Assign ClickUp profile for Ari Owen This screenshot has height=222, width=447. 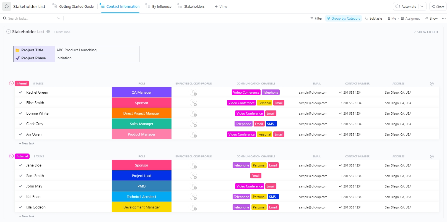pyautogui.click(x=193, y=134)
